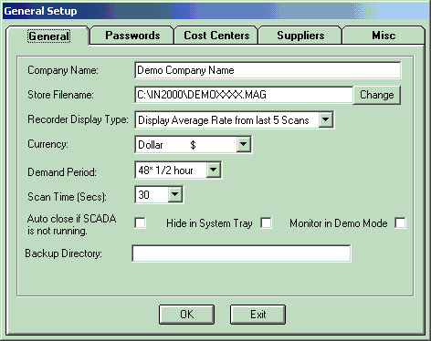Enable Auto close if SCADA not running
Image resolution: width=431 pixels, height=341 pixels.
tap(140, 223)
